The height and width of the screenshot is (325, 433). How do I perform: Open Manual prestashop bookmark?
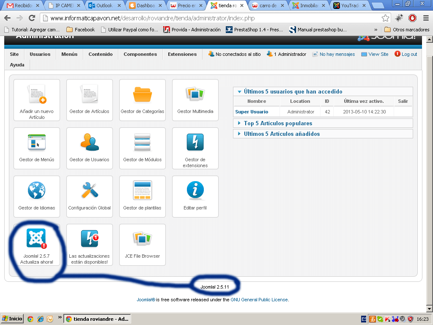coord(318,30)
